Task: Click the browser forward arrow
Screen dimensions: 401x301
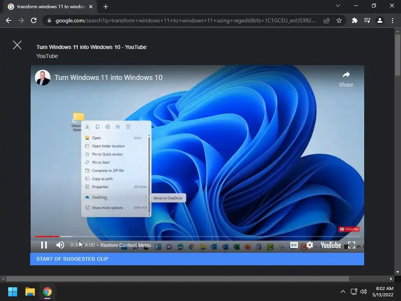Action: [21, 20]
